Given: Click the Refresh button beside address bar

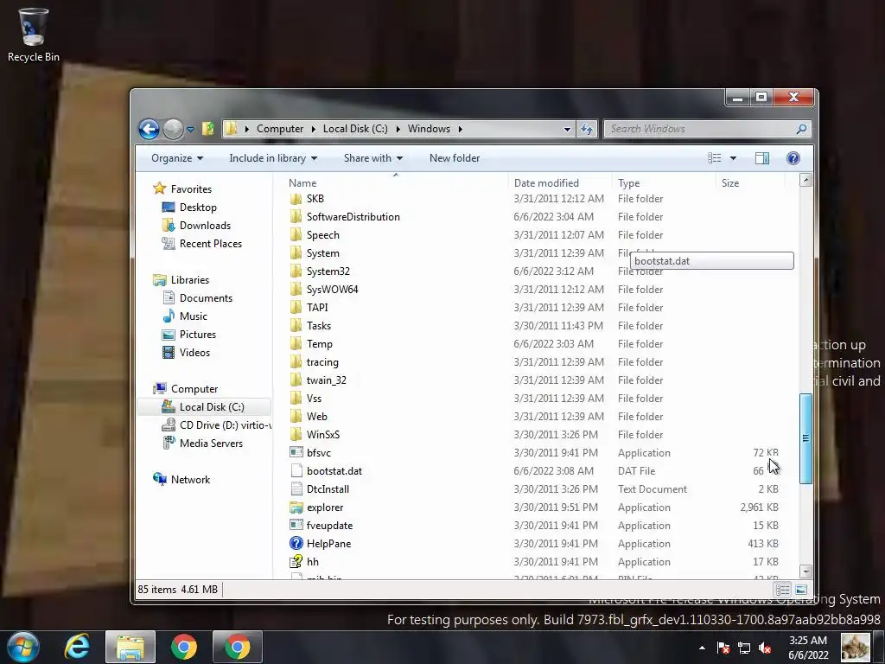Looking at the screenshot, I should [587, 130].
